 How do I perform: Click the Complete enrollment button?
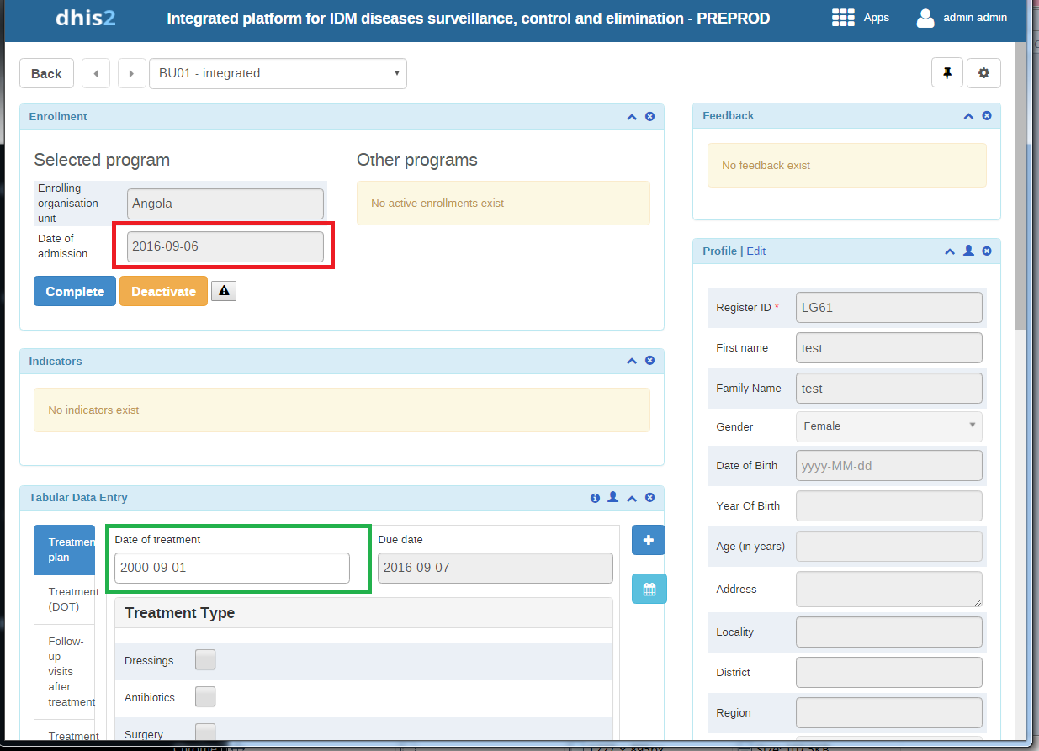75,292
